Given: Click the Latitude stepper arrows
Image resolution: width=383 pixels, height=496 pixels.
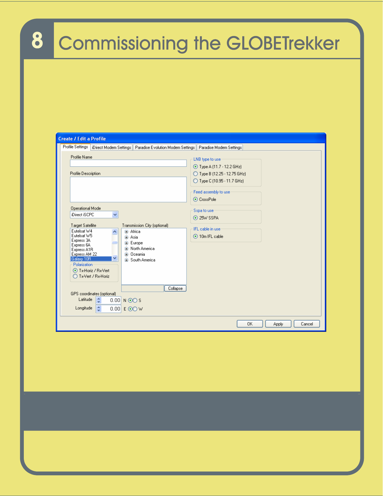Looking at the screenshot, I should tap(99, 300).
